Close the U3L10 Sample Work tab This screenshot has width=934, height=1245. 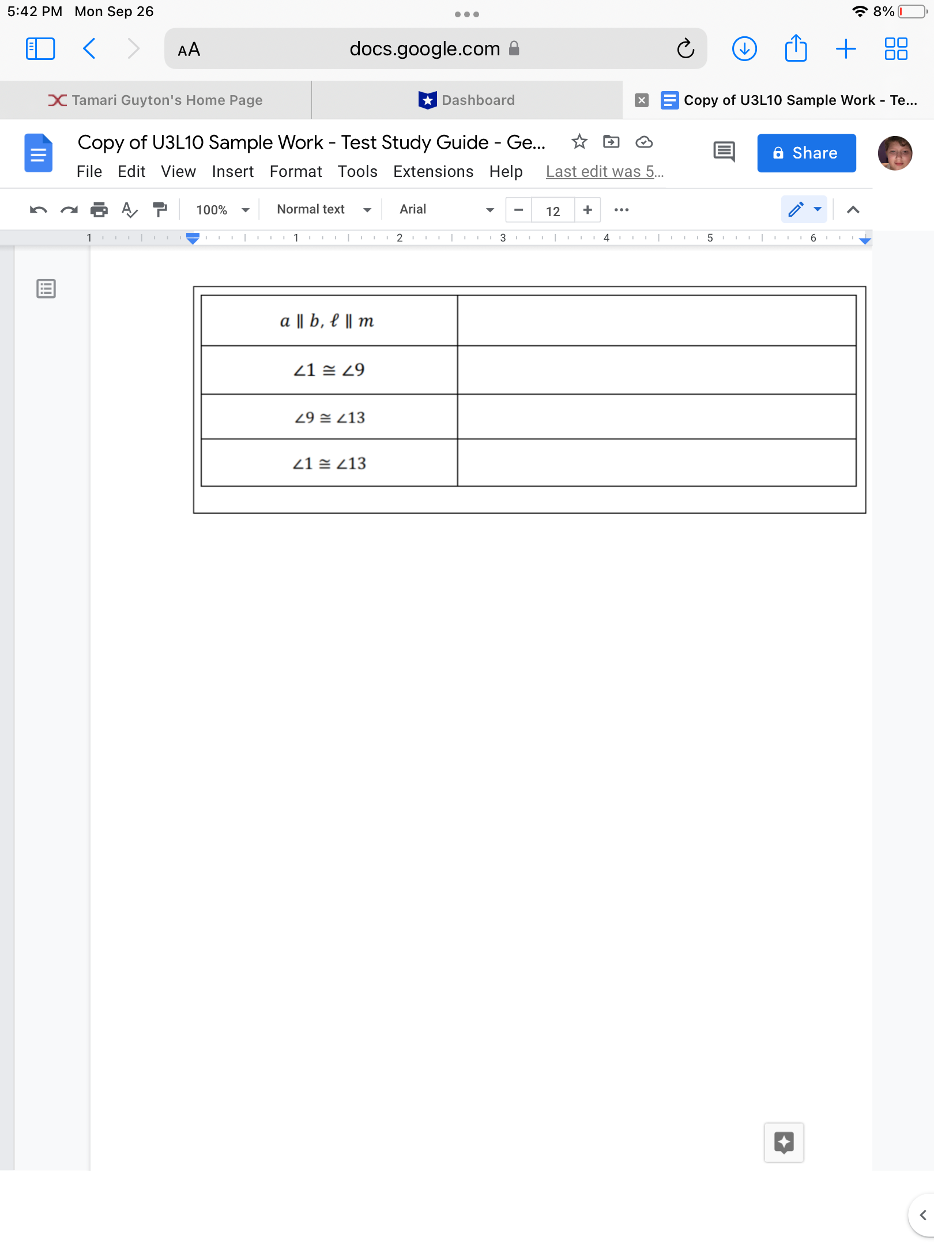(642, 100)
